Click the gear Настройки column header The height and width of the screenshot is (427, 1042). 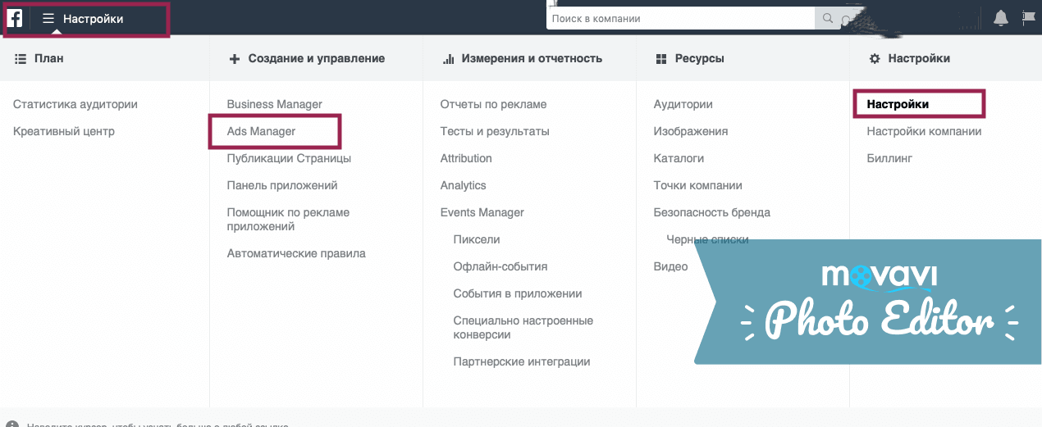point(909,58)
